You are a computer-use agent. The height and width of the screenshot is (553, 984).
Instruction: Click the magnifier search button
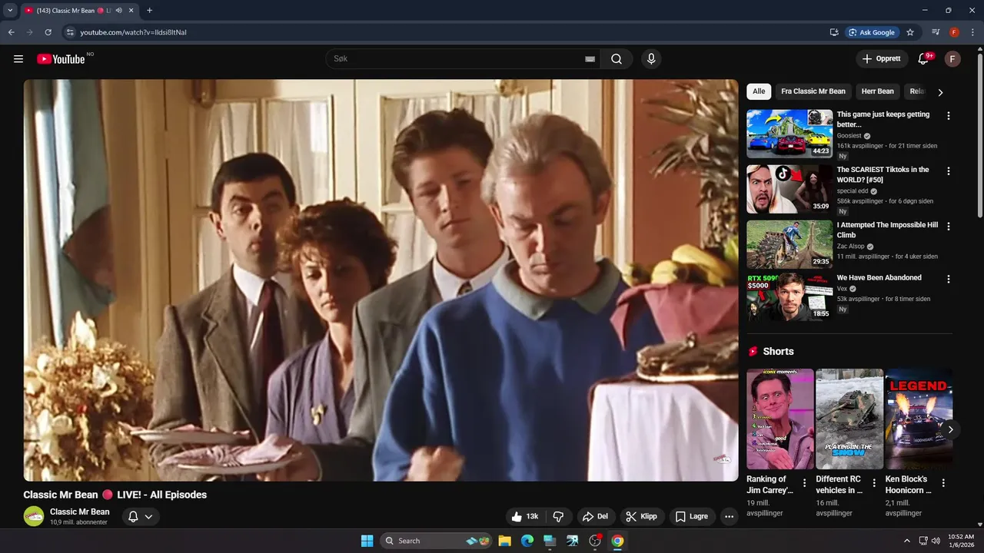[617, 59]
